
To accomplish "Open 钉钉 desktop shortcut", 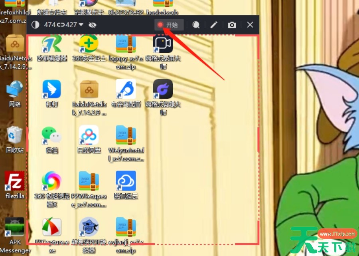I will click(x=52, y=93).
